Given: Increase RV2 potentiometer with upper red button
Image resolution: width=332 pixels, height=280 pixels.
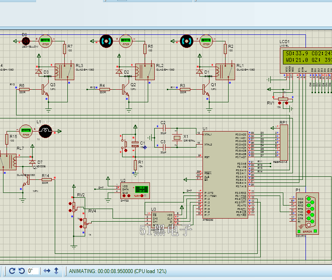Looking at the screenshot, I should (x=70, y=204).
